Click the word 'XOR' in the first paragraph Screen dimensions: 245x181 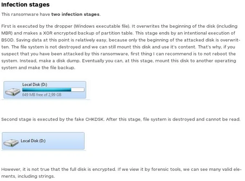[48, 33]
